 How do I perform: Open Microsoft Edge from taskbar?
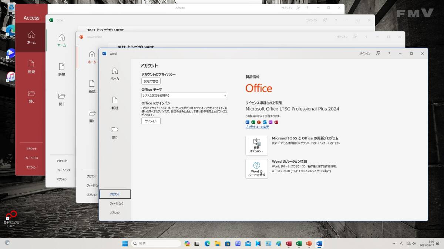pyautogui.click(x=207, y=243)
